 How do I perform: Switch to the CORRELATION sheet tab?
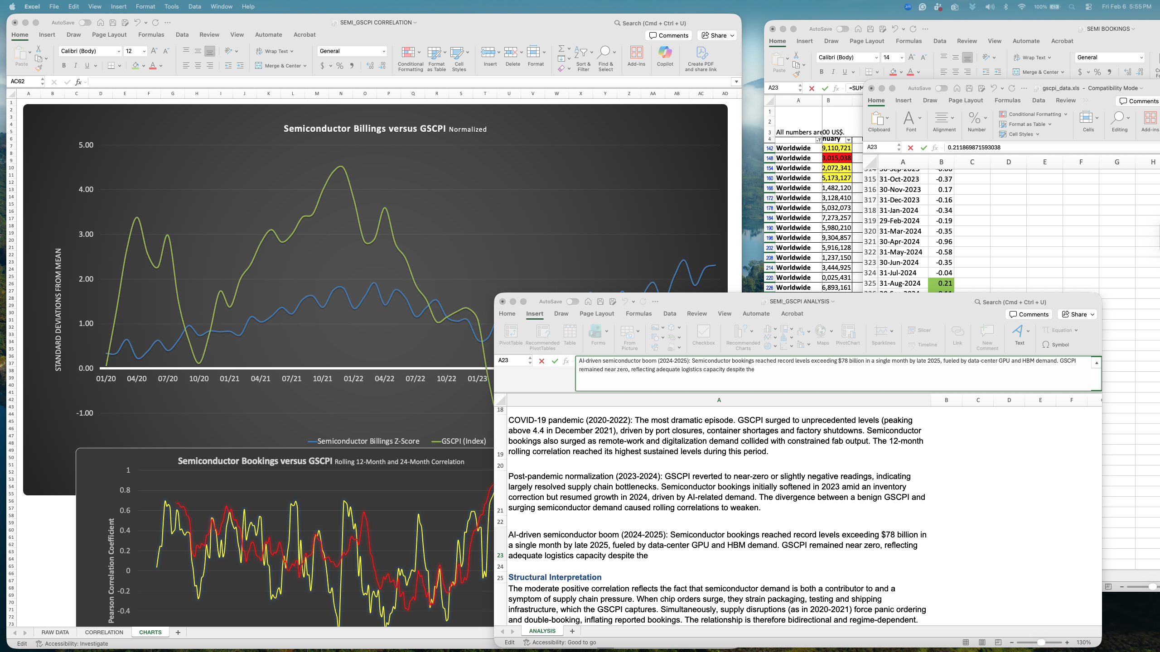pos(104,632)
